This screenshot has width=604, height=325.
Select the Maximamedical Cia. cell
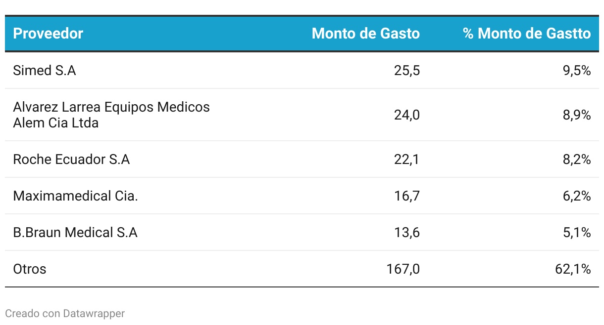click(x=75, y=196)
